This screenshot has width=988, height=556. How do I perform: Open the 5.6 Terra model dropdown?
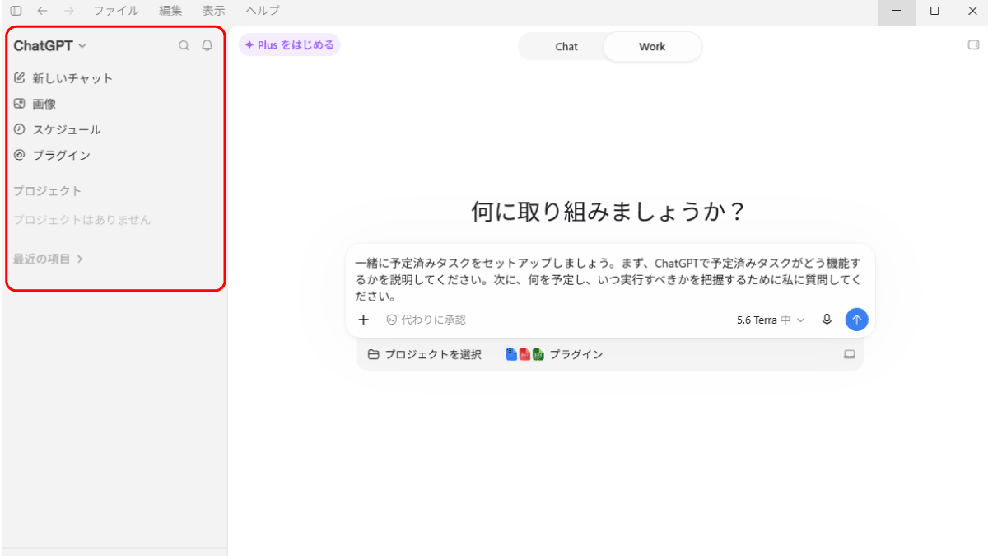(x=771, y=320)
